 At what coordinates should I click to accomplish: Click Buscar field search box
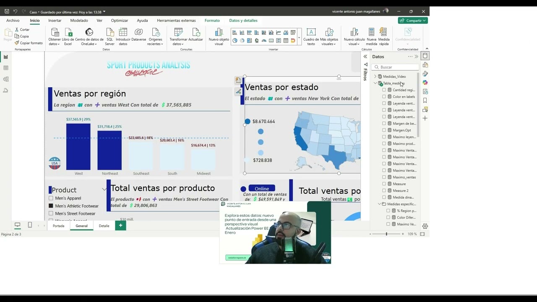pos(396,67)
